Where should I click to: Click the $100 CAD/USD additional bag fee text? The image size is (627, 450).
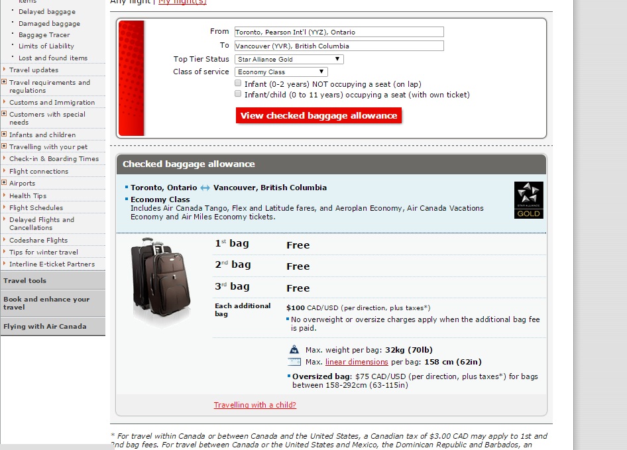click(x=359, y=308)
